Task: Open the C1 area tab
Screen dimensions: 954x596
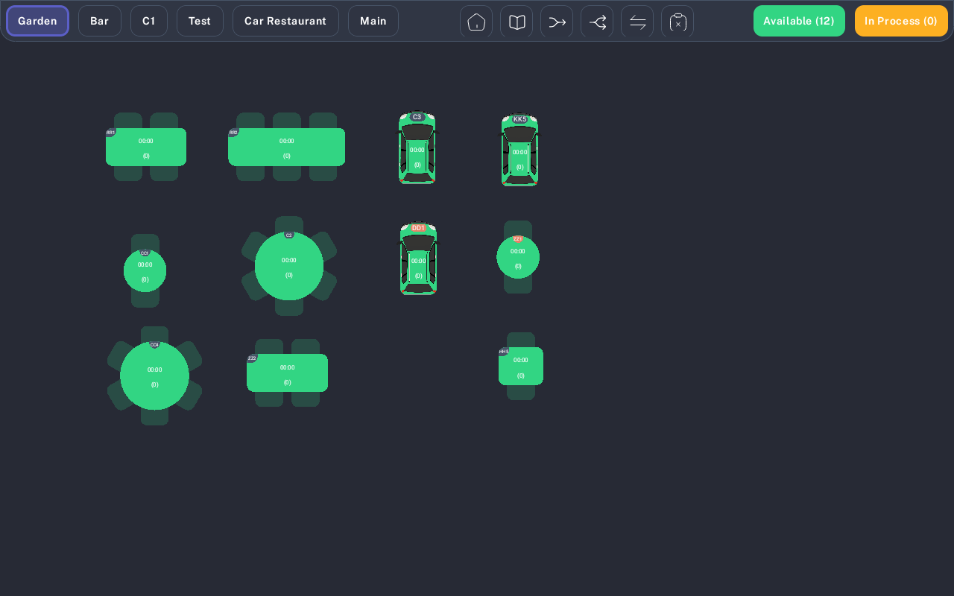Action: (x=149, y=21)
